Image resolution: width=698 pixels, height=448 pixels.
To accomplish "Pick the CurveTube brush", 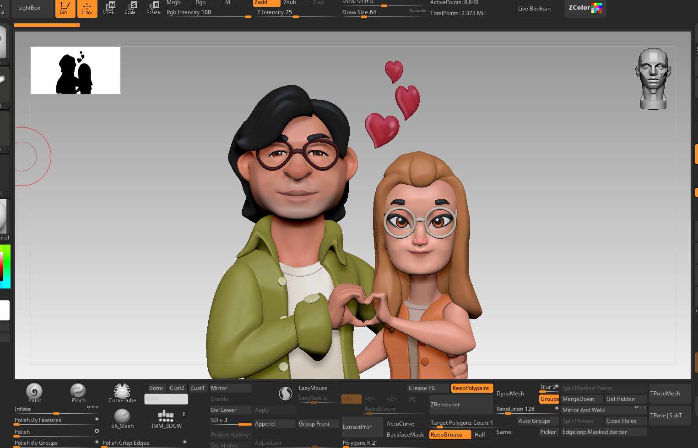I will pos(122,391).
